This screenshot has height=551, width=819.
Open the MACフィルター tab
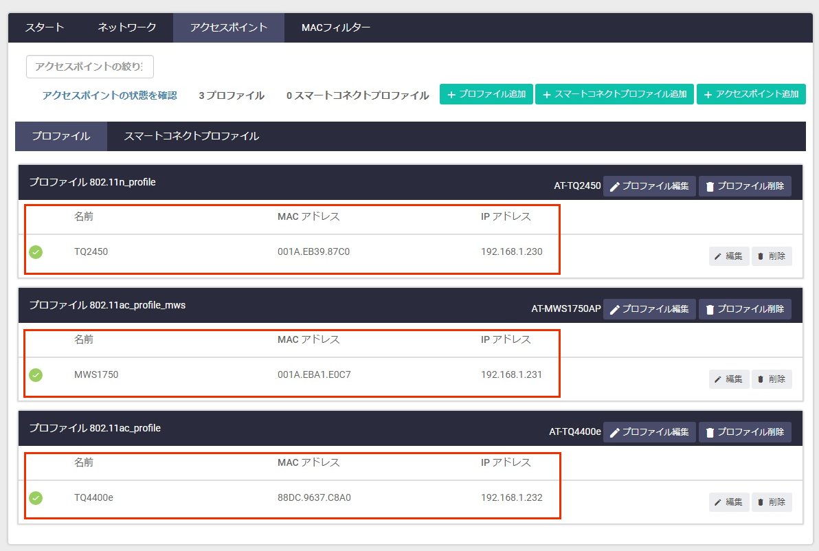(x=336, y=27)
